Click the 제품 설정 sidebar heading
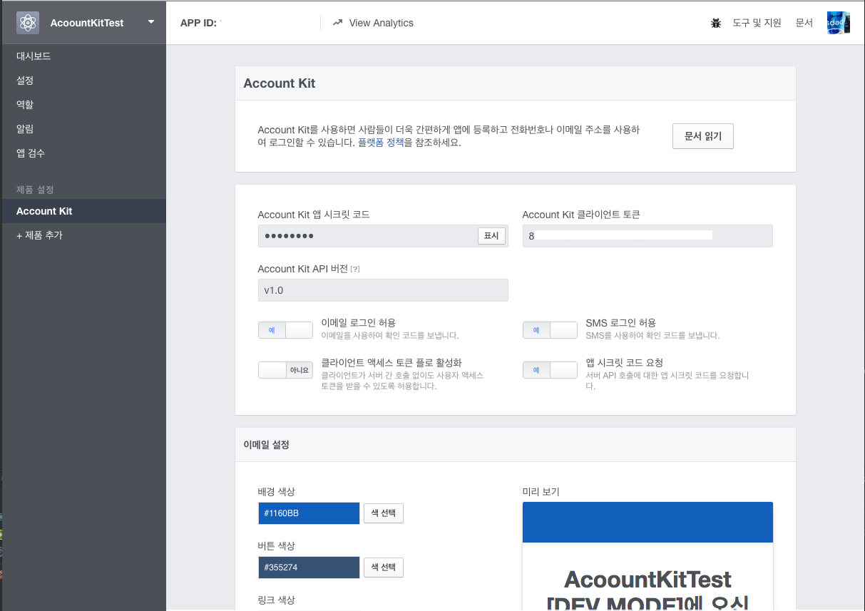 (x=35, y=190)
